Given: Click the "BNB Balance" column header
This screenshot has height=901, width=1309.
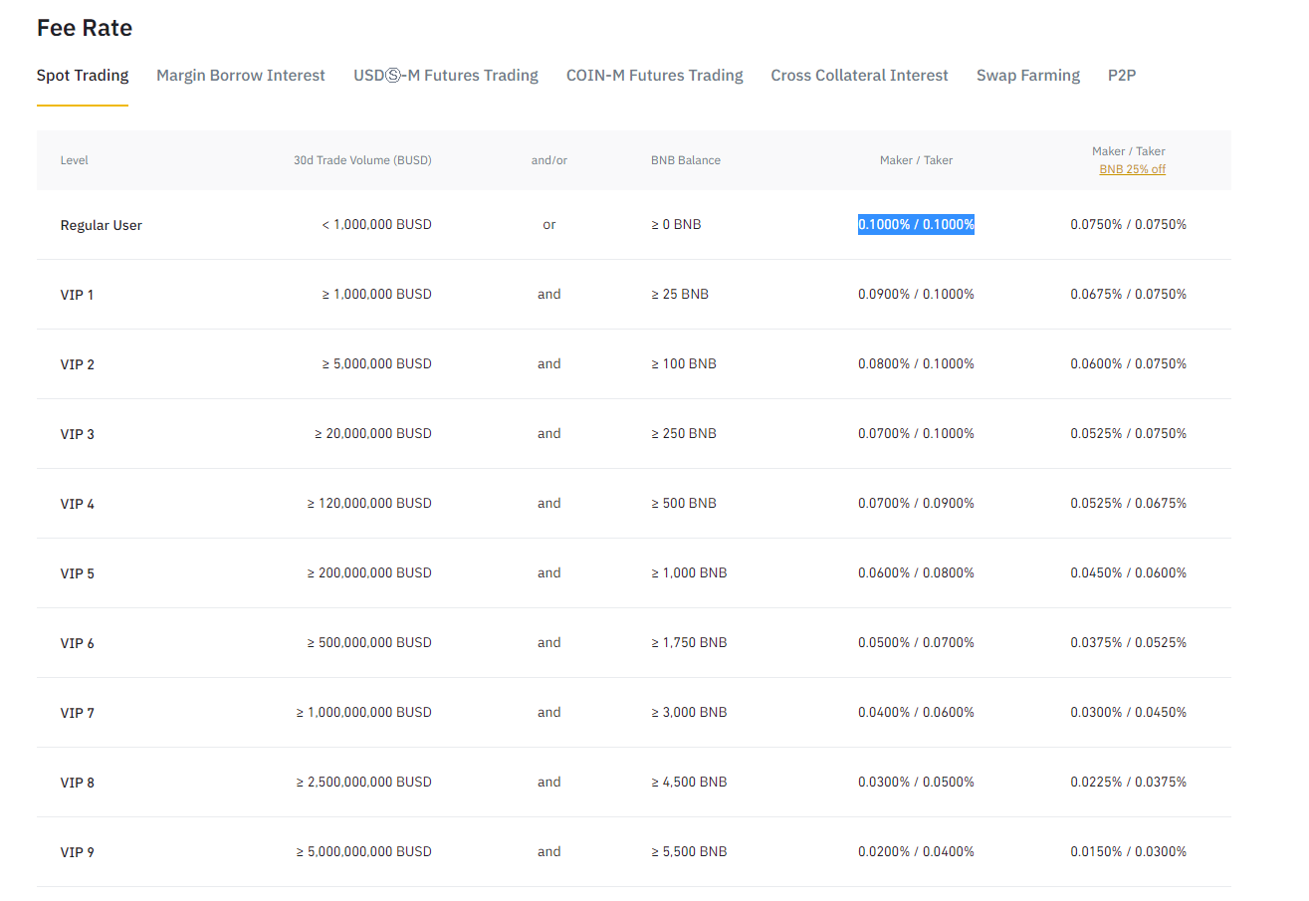Looking at the screenshot, I should [686, 160].
